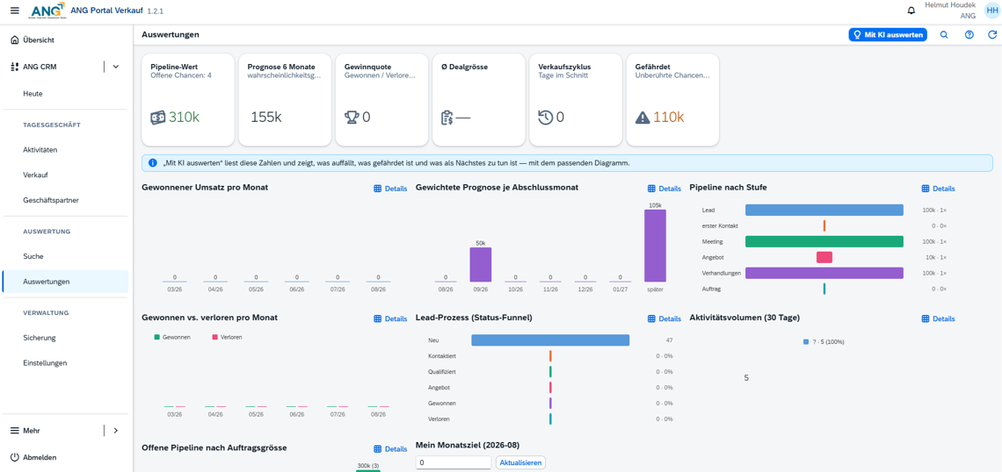
Task: Click the green 300k (3) bar
Action: (x=368, y=471)
